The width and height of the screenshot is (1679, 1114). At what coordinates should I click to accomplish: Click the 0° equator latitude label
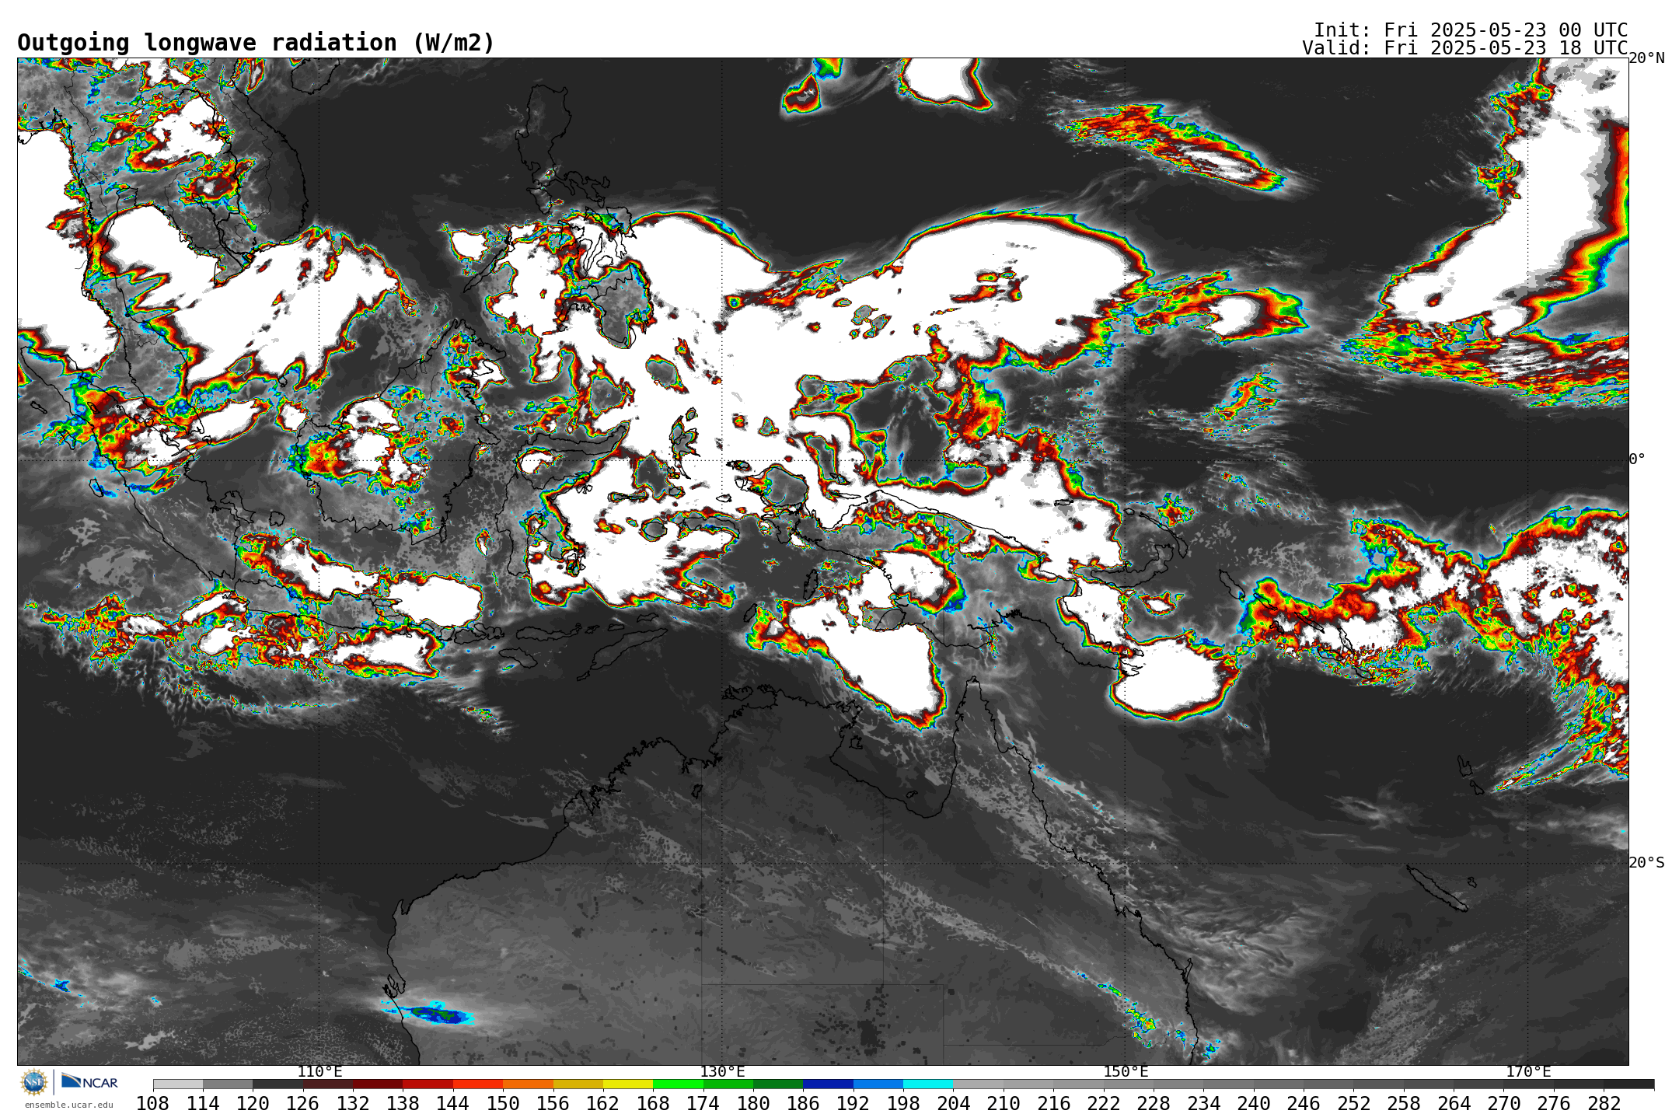tap(1637, 459)
